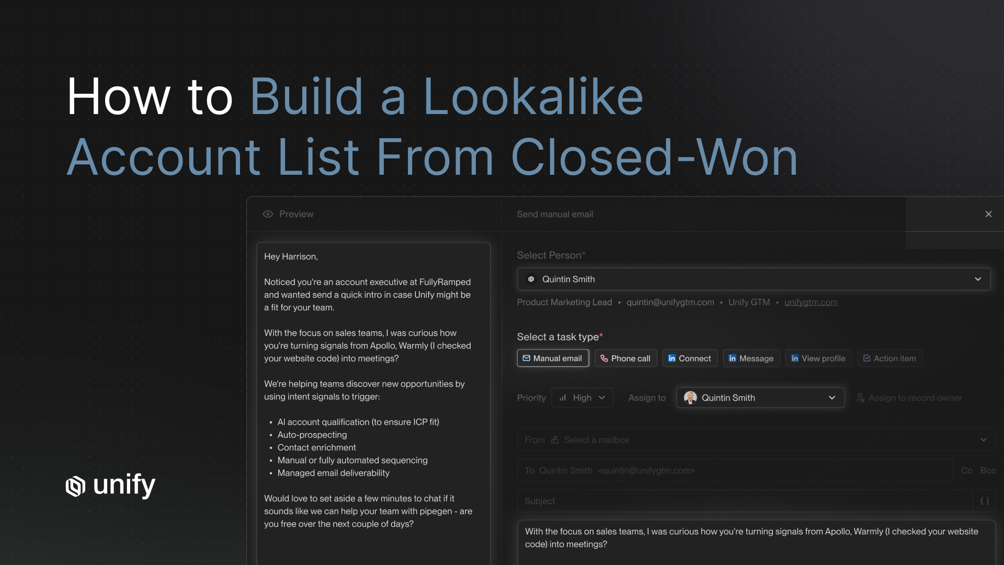This screenshot has width=1004, height=565.
Task: Select the Phone call task type
Action: point(625,358)
